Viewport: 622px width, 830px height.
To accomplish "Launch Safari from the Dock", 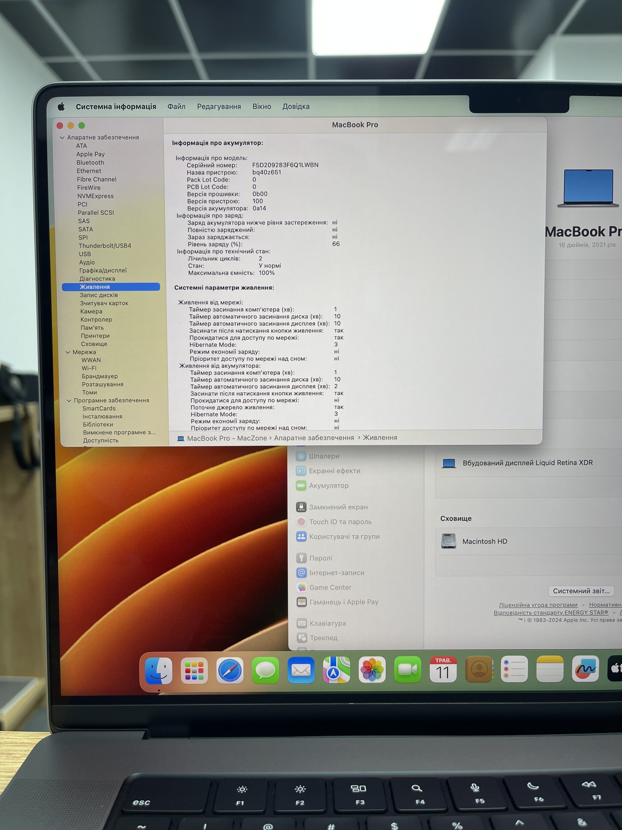I will (x=230, y=670).
